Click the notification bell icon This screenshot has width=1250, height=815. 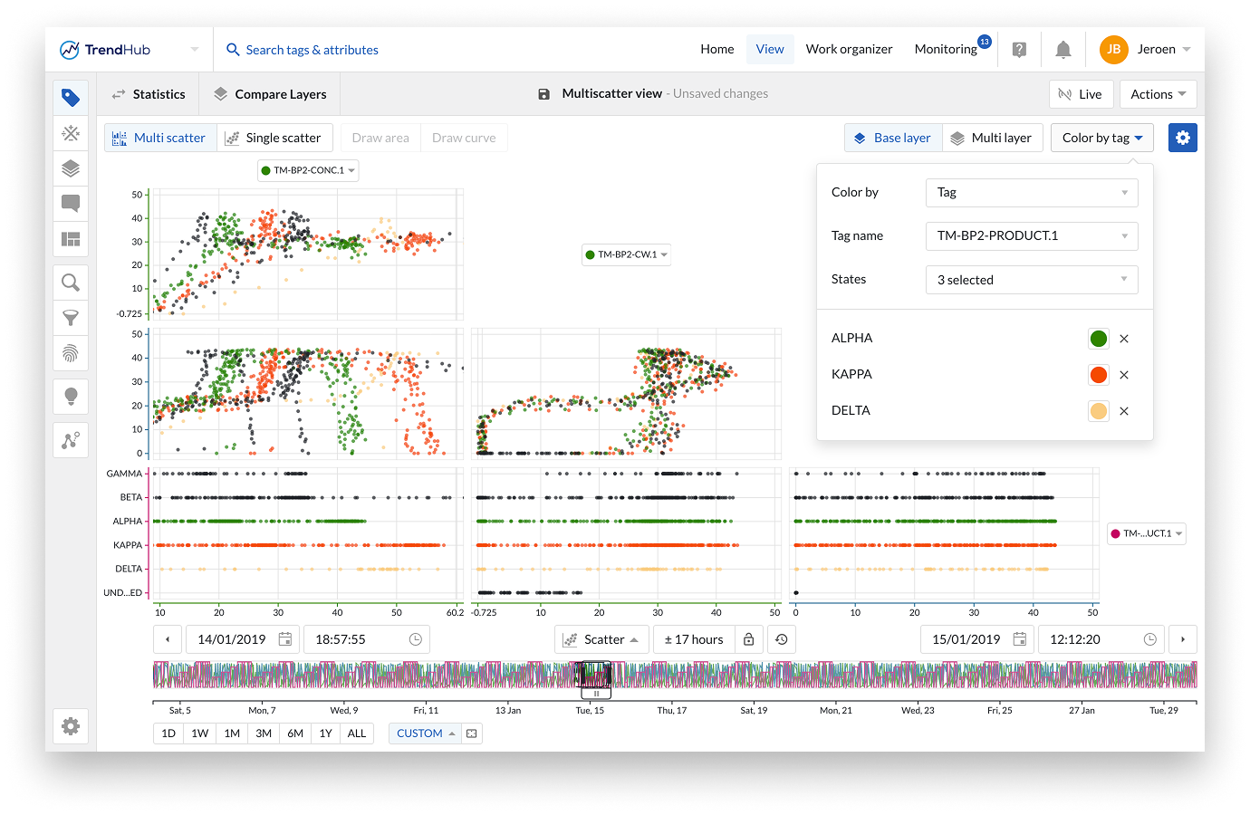(1063, 50)
